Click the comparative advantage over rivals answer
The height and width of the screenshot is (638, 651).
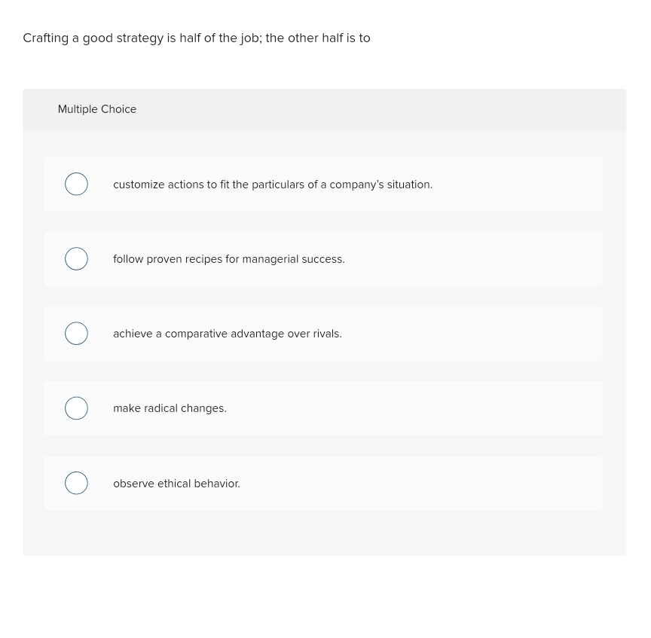tap(228, 333)
